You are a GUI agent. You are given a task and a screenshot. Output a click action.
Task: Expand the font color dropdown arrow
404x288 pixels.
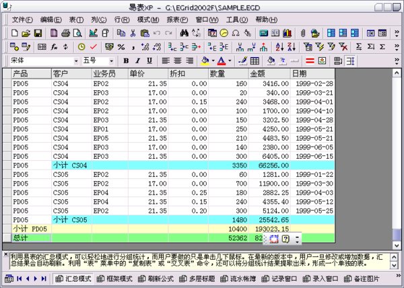click(x=230, y=61)
